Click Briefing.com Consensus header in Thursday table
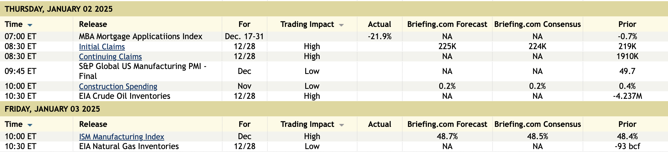The height and width of the screenshot is (152, 668). tap(537, 24)
